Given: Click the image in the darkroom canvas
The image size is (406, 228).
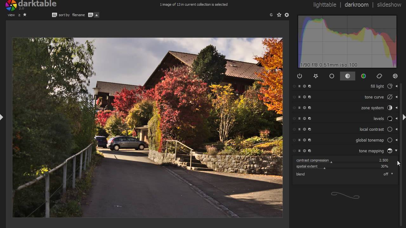Looking at the screenshot, I should pyautogui.click(x=147, y=128).
